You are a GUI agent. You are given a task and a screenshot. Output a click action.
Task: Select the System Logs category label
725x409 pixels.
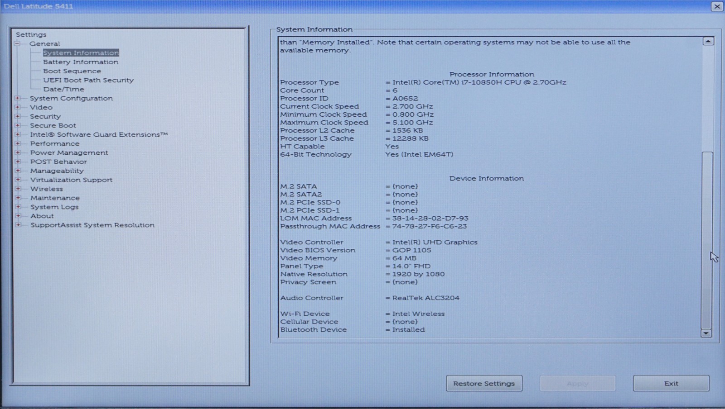click(x=54, y=207)
